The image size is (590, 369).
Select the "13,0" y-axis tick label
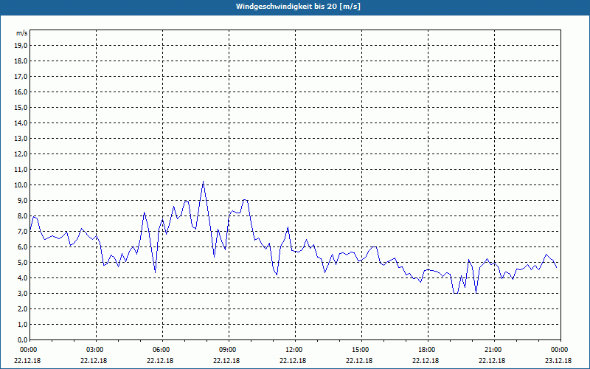point(21,139)
